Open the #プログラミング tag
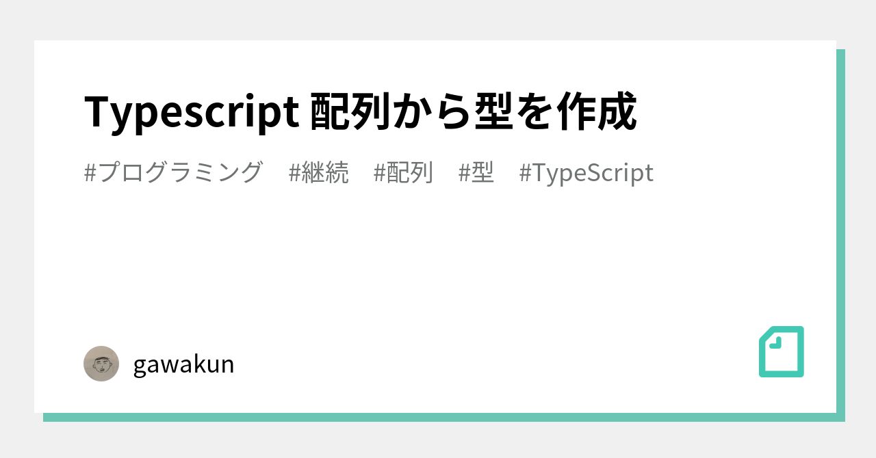 coord(171,173)
